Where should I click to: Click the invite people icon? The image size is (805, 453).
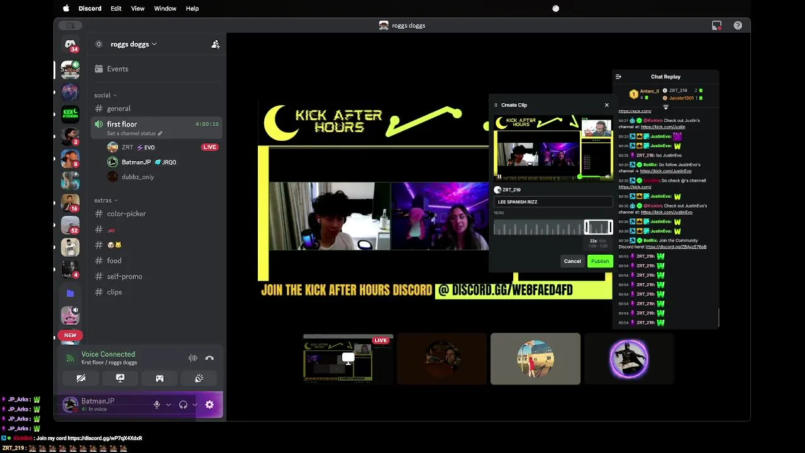click(216, 44)
